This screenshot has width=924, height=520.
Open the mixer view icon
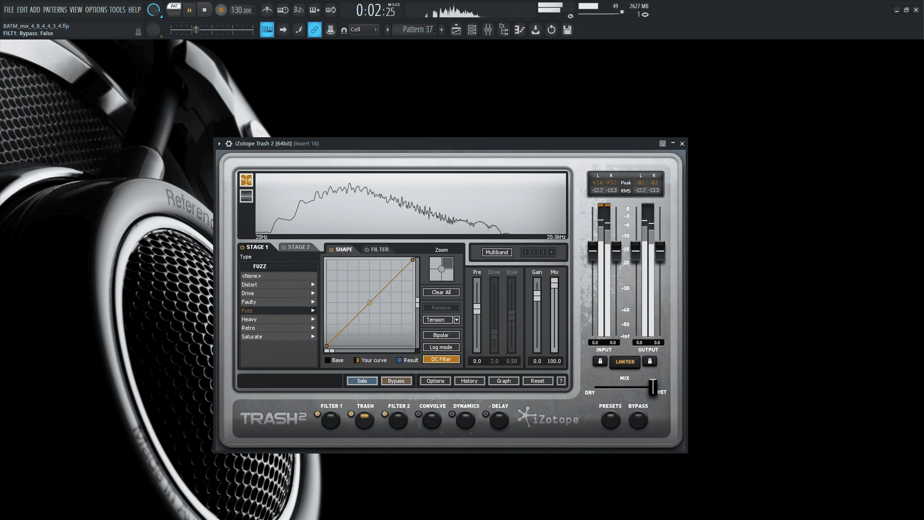[488, 30]
